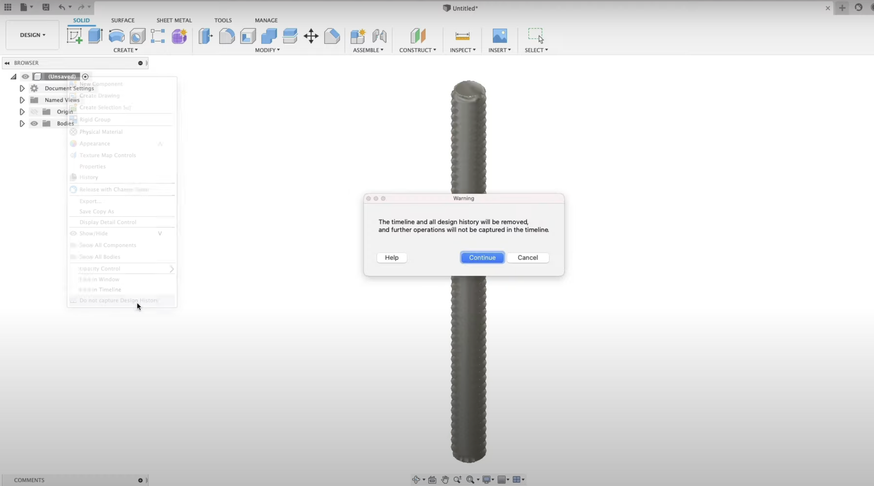Click the Look At icon
Screen dimensions: 874x486
click(x=432, y=479)
